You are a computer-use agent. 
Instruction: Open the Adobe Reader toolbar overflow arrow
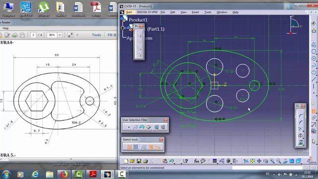[78, 35]
